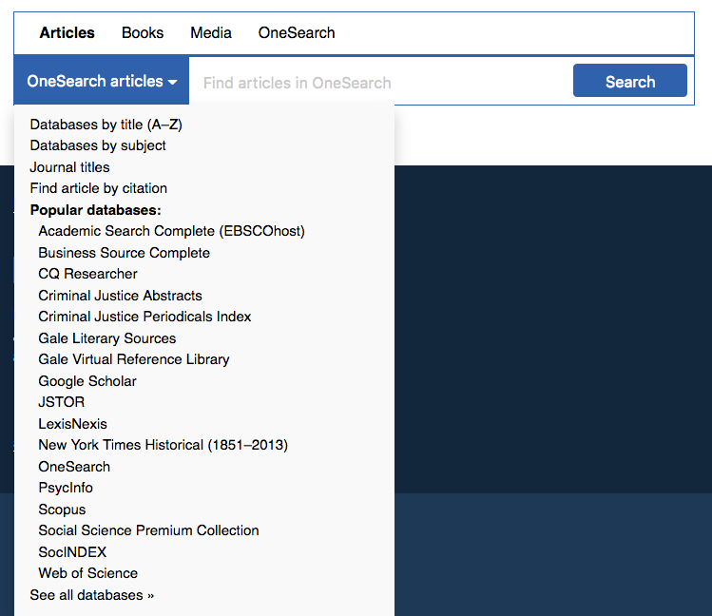The width and height of the screenshot is (712, 616).
Task: Open Databases by title (A–Z)
Action: [106, 125]
